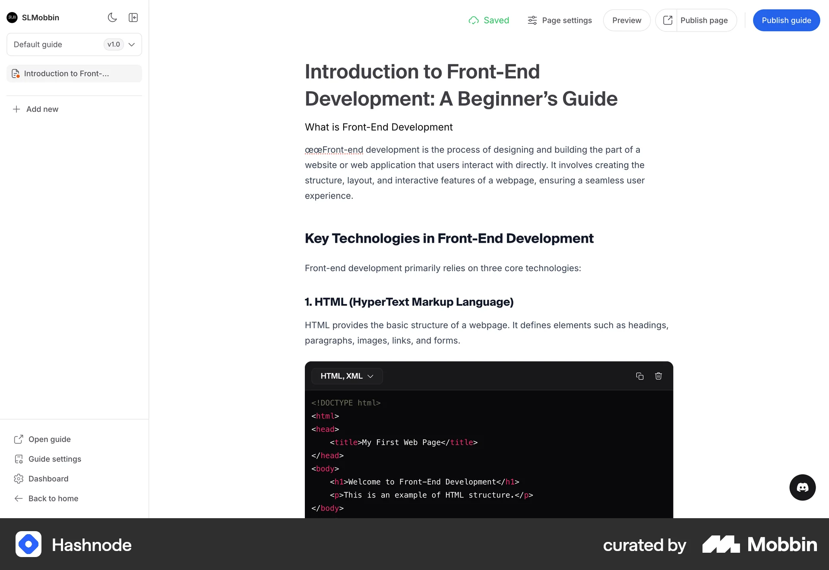Copy the code snippet with the copy icon
829x570 pixels.
(x=639, y=376)
